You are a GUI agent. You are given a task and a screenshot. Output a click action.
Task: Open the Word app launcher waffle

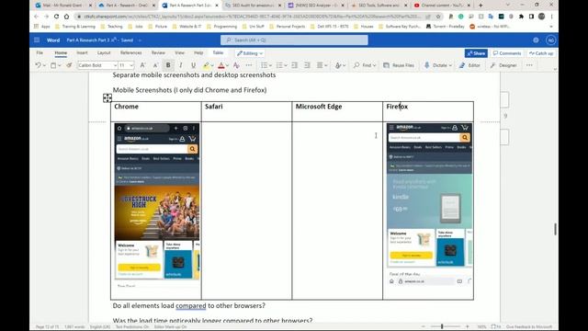point(37,40)
